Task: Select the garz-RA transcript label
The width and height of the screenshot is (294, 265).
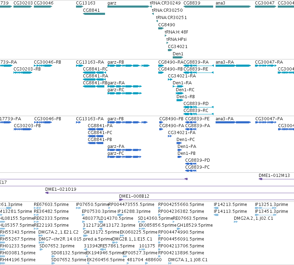Action: tap(116, 83)
